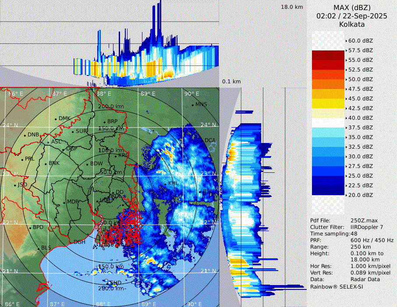397x307 pixels.
Task: Select the MDP station marker
Action: coord(64,202)
